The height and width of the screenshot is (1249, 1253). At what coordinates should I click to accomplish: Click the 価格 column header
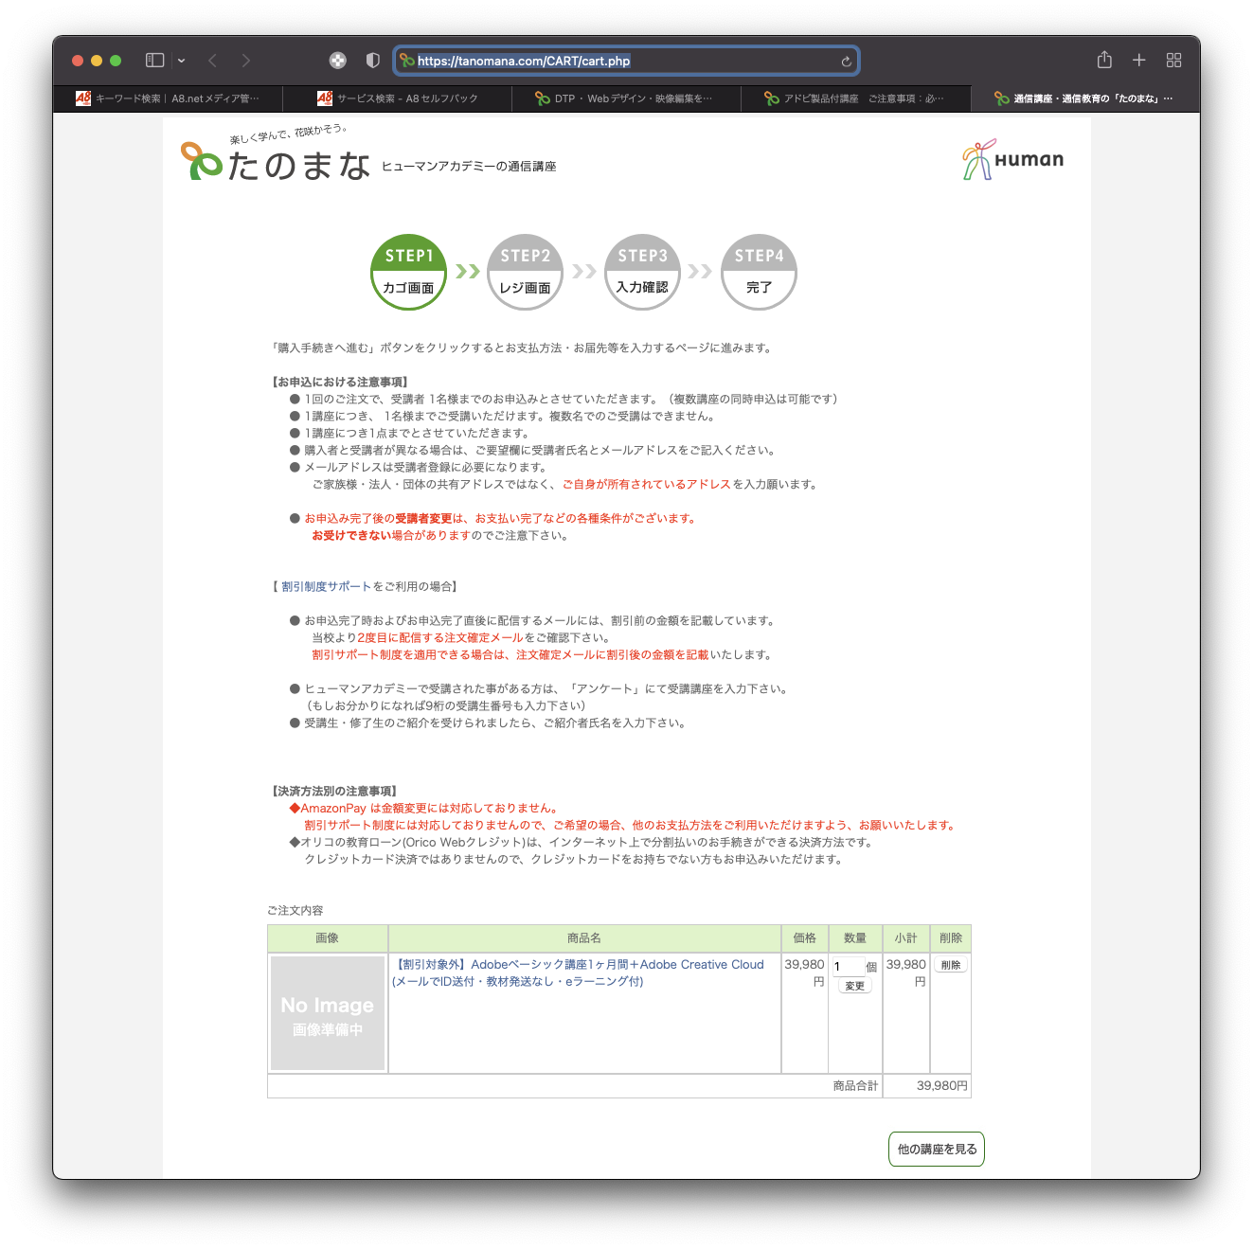coord(804,938)
